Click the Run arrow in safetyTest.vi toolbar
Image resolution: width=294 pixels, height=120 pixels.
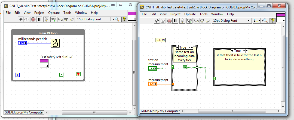(x=20, y=19)
